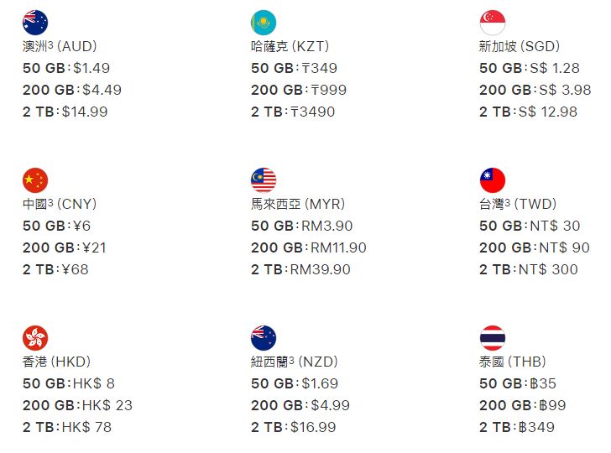Click the 泰國 (THB) heading

coord(512,362)
